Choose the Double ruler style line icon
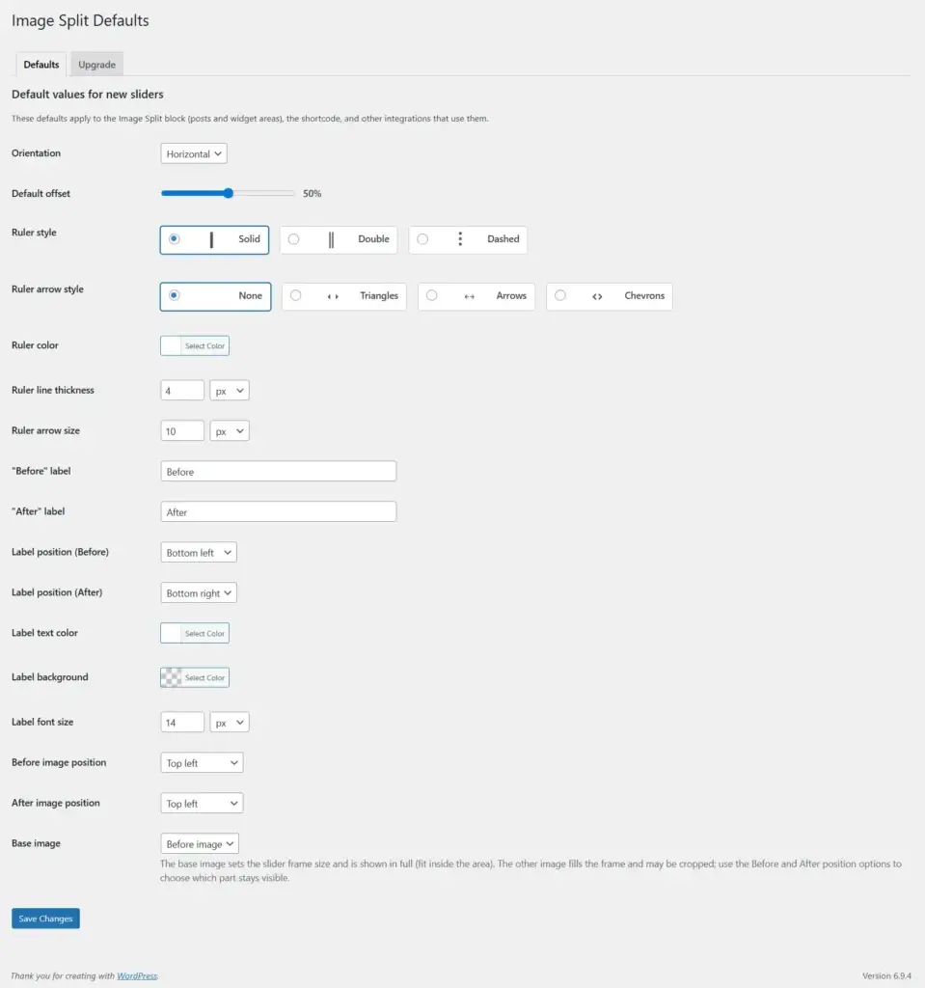The image size is (925, 988). pos(331,239)
